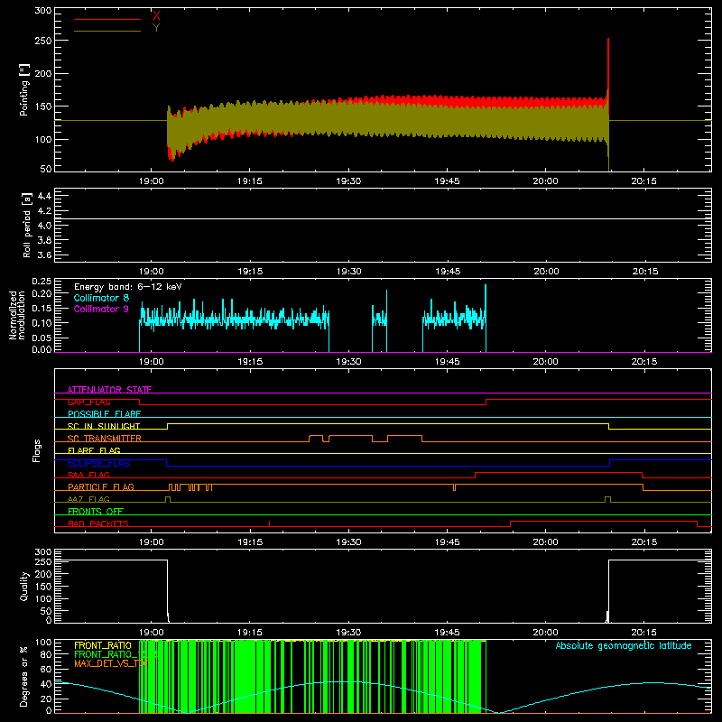This screenshot has height=722, width=722.
Task: Click '19:00' tick label under Pointing panel
Action: pyautogui.click(x=152, y=181)
